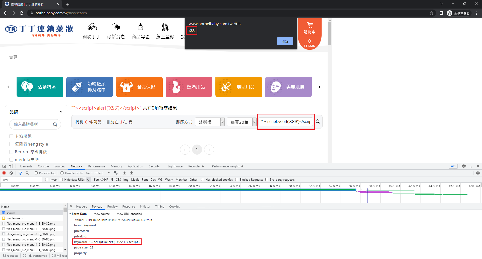Stop network recording with the red record icon

tap(4, 173)
